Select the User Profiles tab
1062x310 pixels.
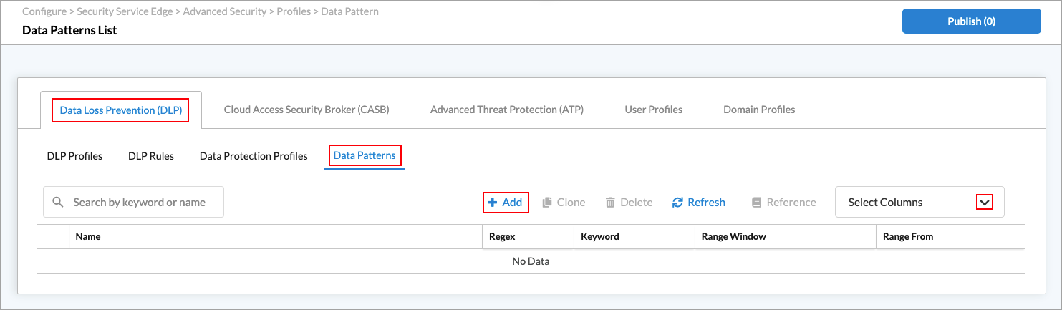pos(653,110)
